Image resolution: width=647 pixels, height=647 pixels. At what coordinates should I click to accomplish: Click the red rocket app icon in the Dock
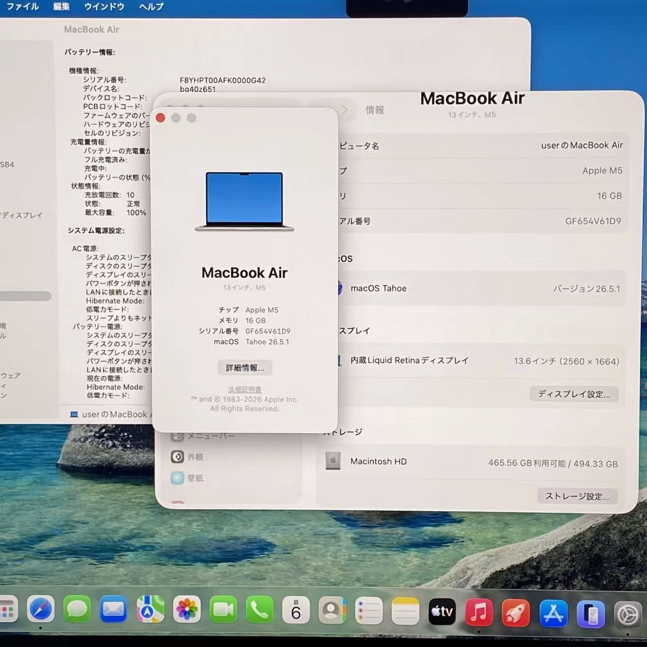click(516, 613)
